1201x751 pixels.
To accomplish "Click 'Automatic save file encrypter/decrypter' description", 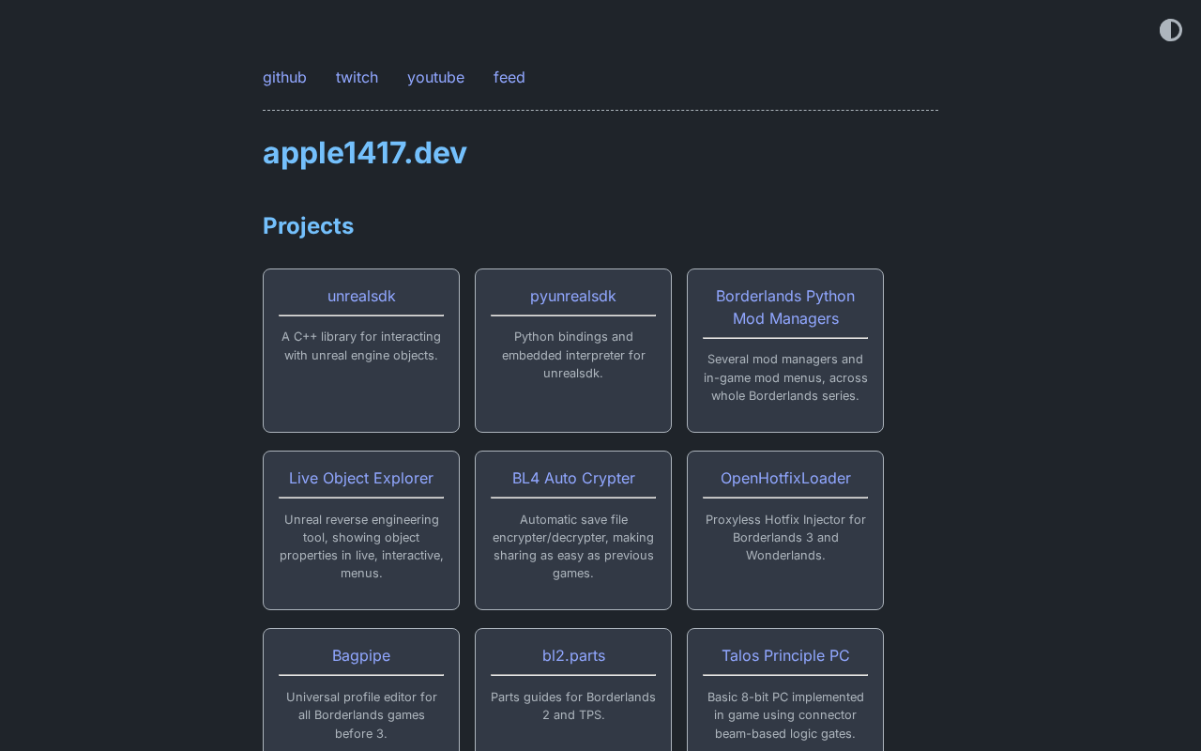I will 573,546.
